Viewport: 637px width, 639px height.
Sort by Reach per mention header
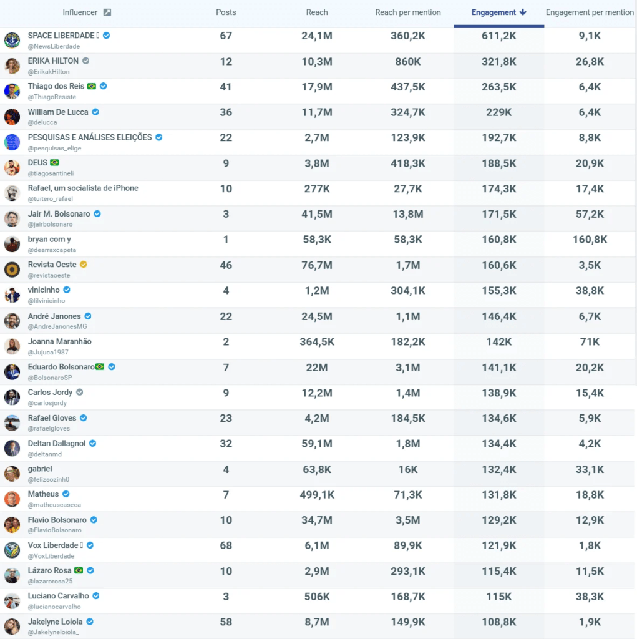click(x=408, y=12)
